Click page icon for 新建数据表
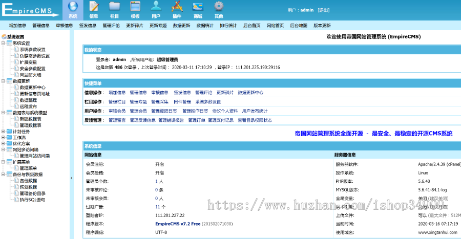Image resolution: width=461 pixels, height=239 pixels. [17, 119]
